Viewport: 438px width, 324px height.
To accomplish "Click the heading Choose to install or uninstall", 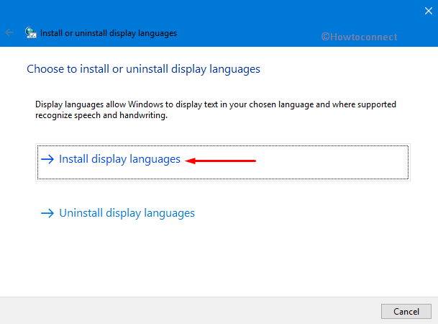I will (143, 69).
